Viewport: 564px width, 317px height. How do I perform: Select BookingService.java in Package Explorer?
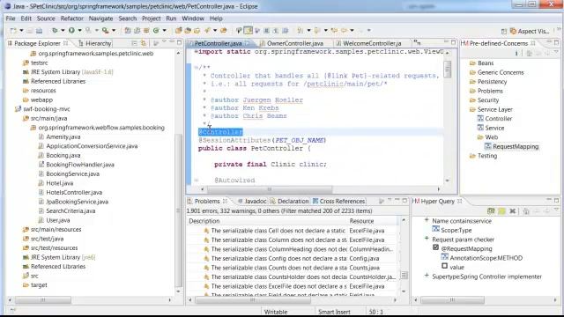[72, 173]
